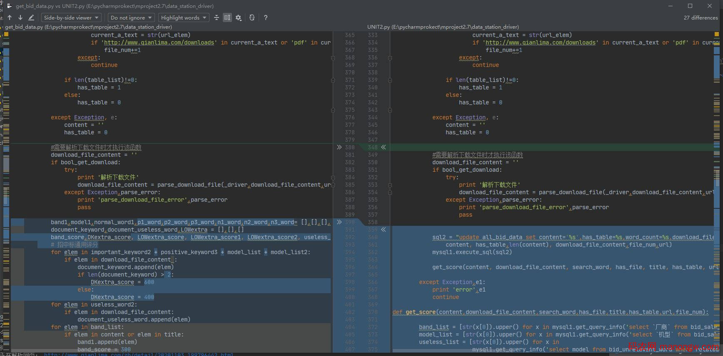This screenshot has width=723, height=356.
Task: Open the Highlight words dropdown
Action: (x=183, y=17)
